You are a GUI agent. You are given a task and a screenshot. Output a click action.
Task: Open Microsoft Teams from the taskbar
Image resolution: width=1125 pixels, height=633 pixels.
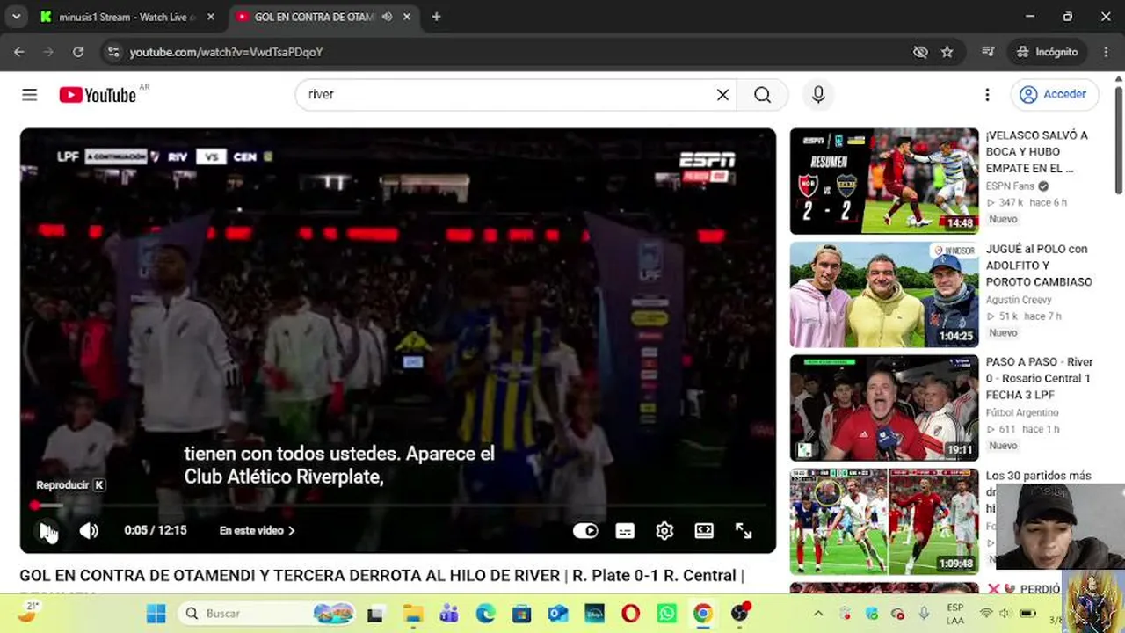[449, 614]
